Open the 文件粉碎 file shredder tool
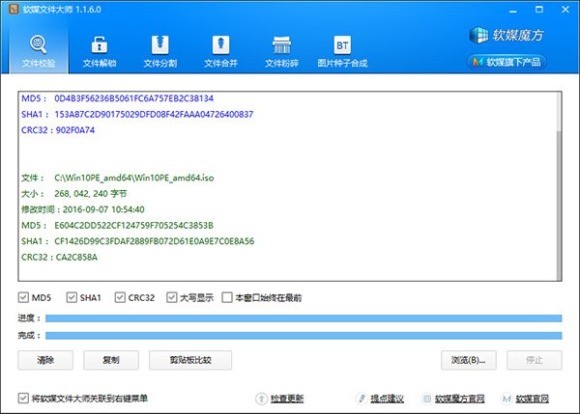The width and height of the screenshot is (580, 414). (x=281, y=51)
